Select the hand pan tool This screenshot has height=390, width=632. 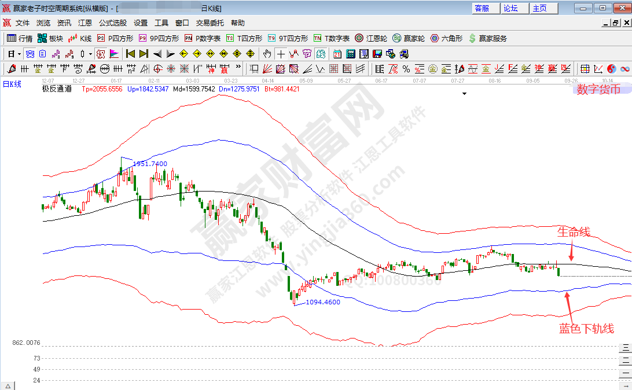pyautogui.click(x=267, y=54)
